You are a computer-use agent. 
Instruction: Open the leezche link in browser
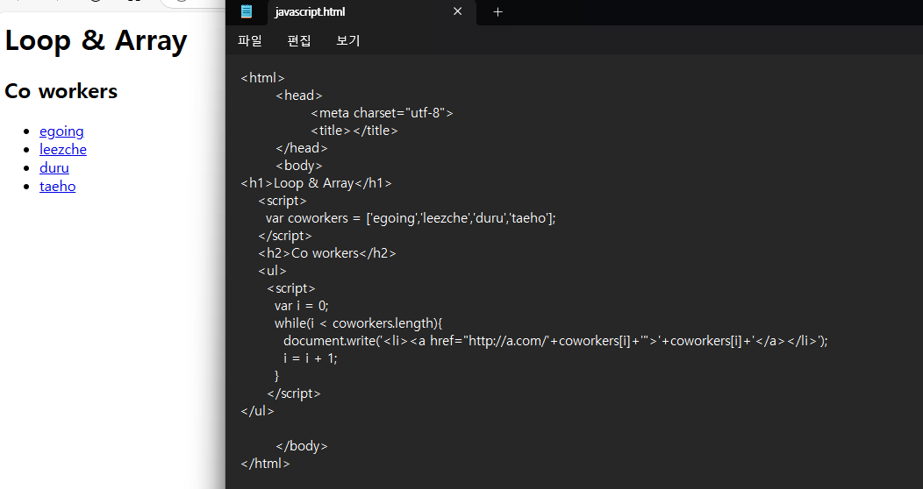click(63, 149)
